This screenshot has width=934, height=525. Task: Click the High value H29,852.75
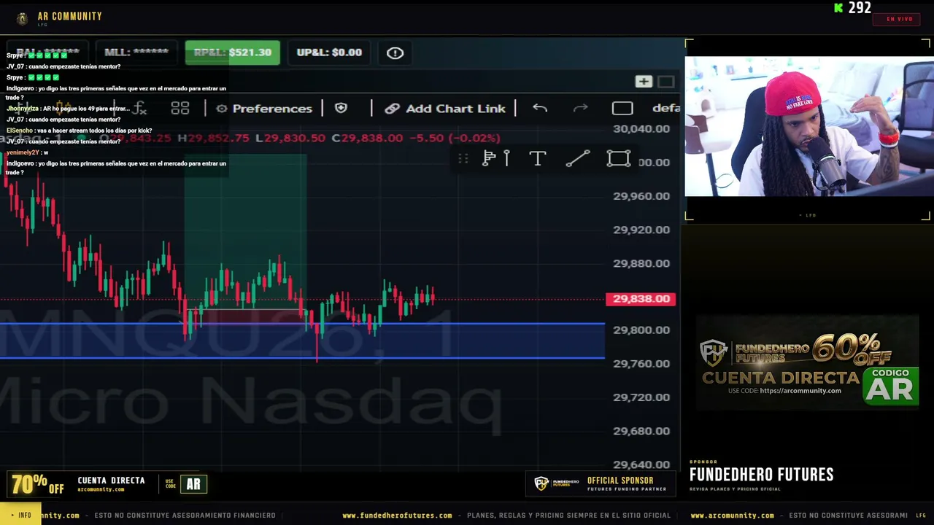click(x=214, y=138)
